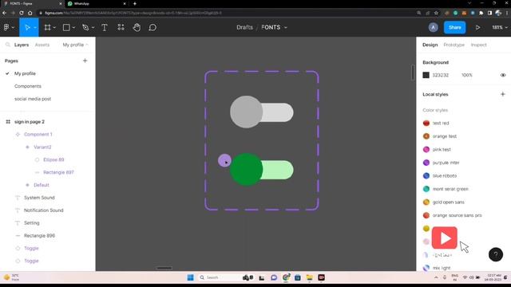
Task: Click the gray toggle circle on canvas
Action: 246,112
